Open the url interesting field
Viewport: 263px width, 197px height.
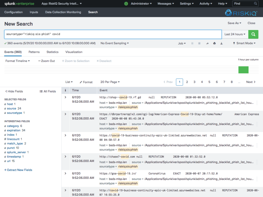10,161
